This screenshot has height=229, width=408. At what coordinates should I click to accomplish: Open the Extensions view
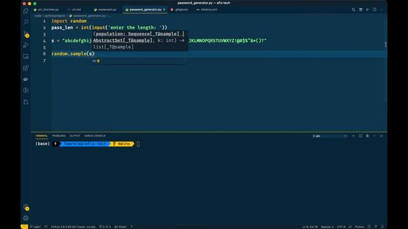tap(25, 68)
